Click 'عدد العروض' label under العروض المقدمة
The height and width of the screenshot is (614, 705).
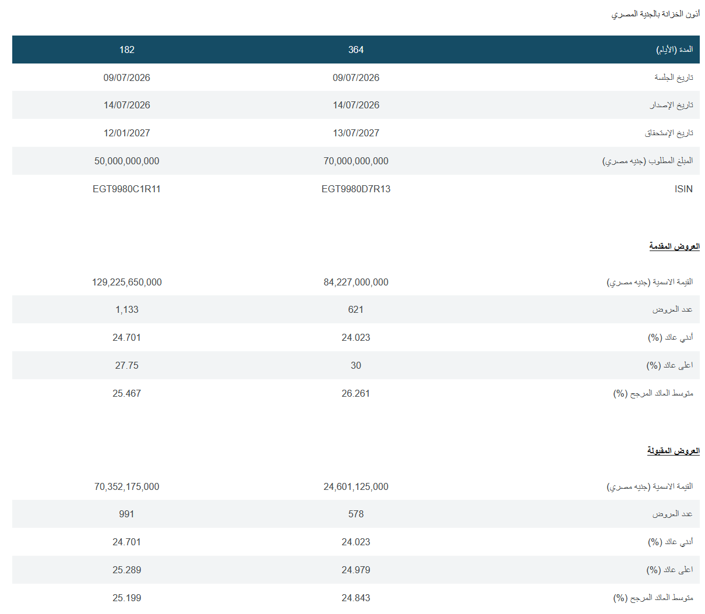click(x=672, y=309)
